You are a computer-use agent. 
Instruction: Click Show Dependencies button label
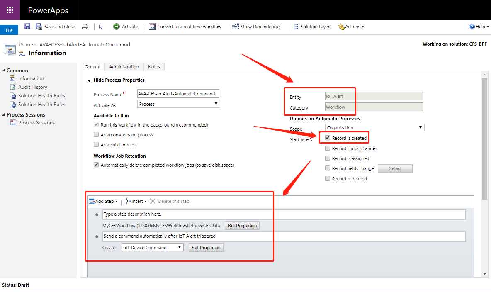click(x=261, y=27)
